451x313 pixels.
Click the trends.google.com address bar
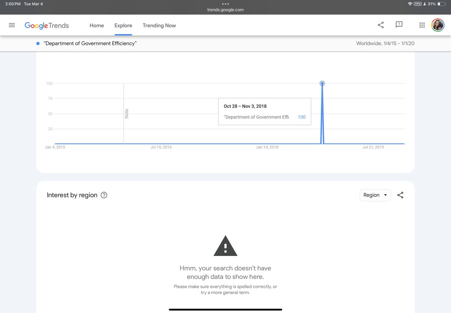point(225,10)
